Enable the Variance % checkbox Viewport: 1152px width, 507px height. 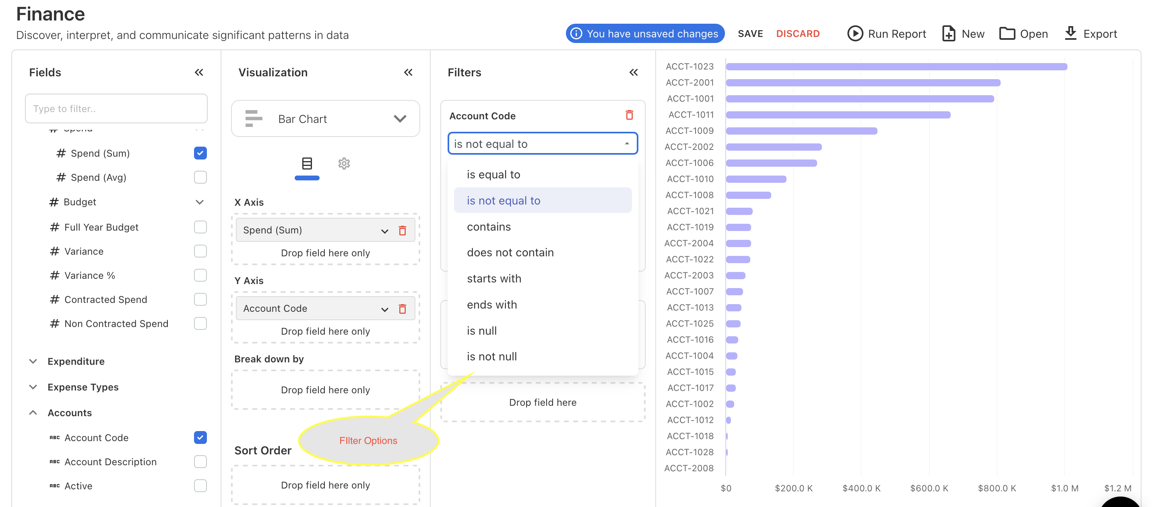[200, 275]
